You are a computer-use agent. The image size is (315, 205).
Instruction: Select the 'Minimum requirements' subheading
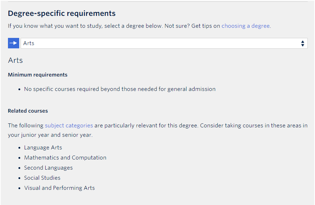tap(38, 75)
